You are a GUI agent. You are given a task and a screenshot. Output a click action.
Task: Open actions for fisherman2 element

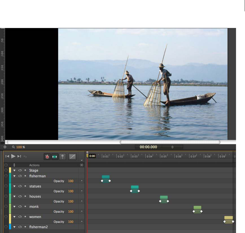(x=6, y=227)
